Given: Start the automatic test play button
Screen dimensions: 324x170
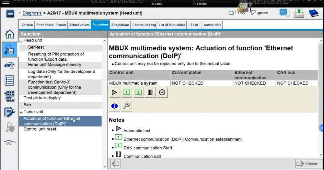Looking at the screenshot, I should [114, 92].
